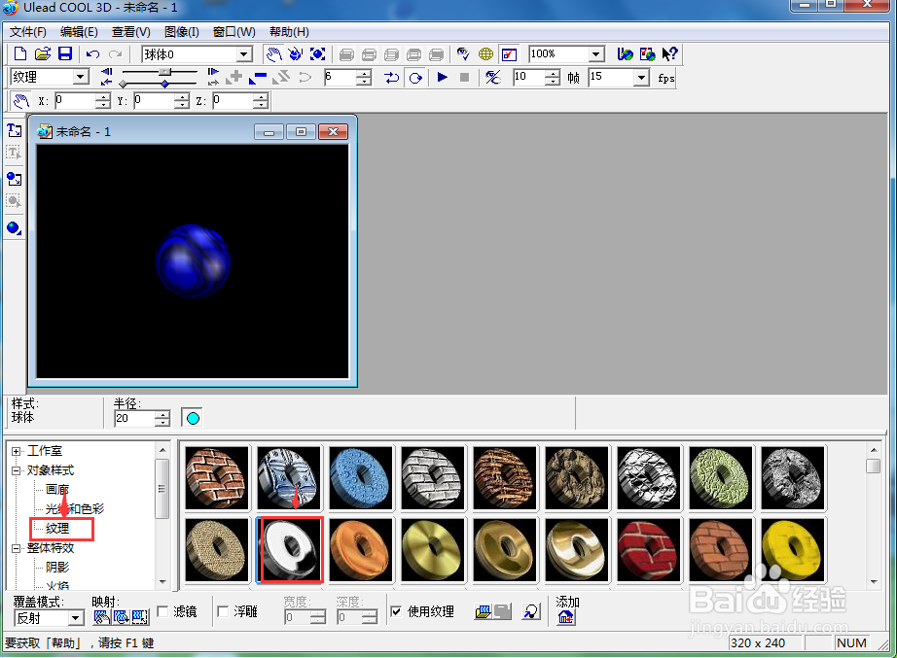This screenshot has height=658, width=897.
Task: Open the 覆盖模式 反射 dropdown
Action: click(x=76, y=618)
